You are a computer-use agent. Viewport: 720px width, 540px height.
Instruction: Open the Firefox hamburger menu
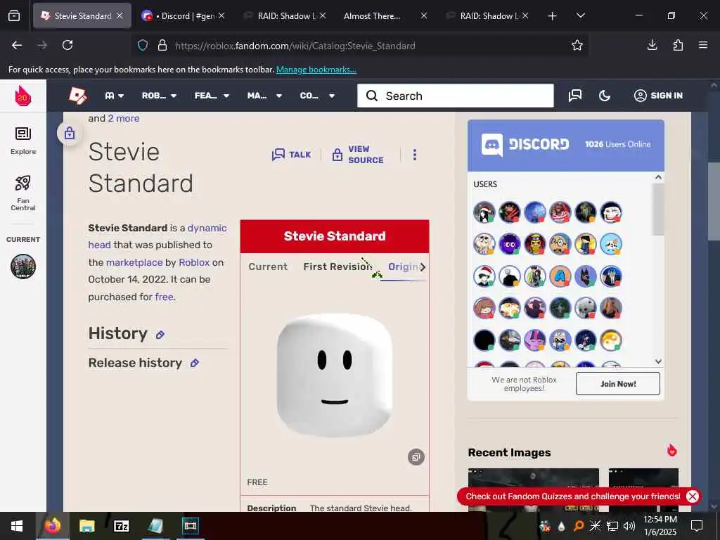[x=703, y=45]
